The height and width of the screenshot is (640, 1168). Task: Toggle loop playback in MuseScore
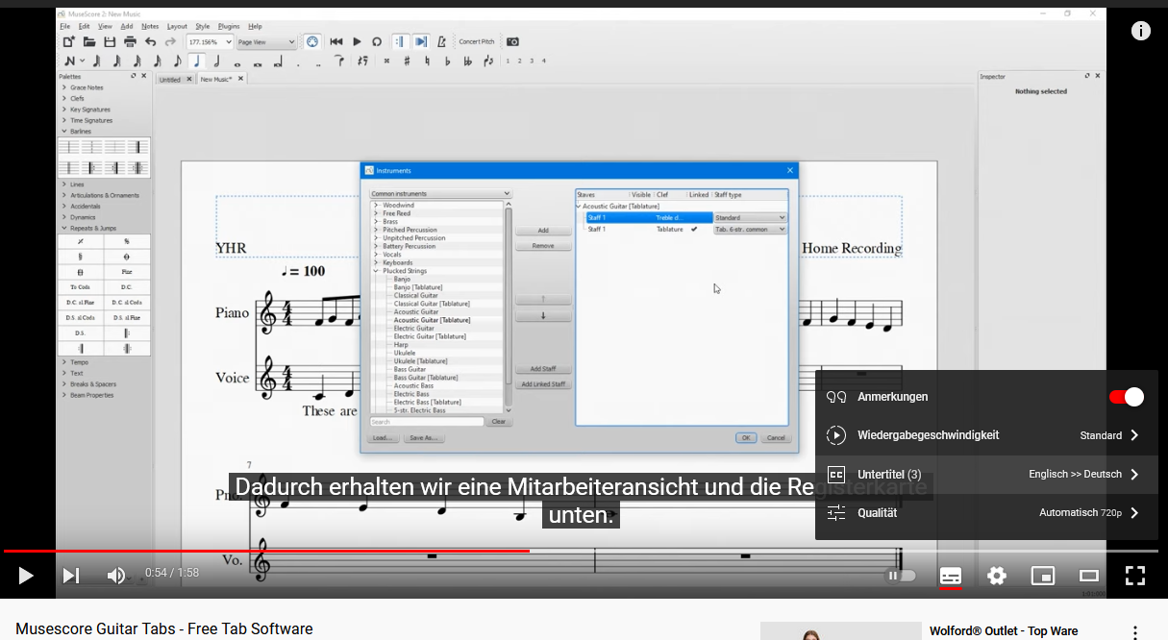pos(377,41)
